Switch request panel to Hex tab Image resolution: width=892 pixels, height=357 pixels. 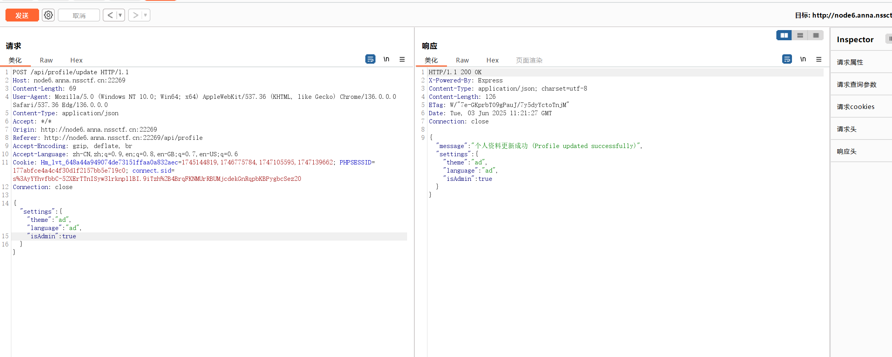pos(76,60)
